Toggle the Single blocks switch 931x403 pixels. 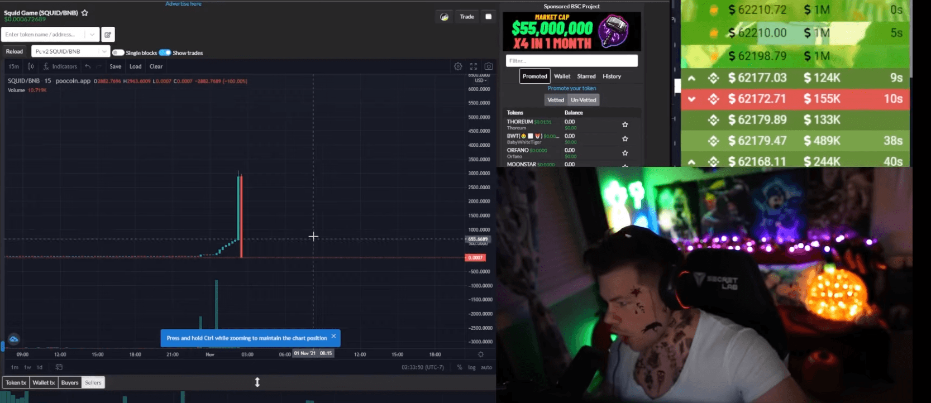coord(118,53)
